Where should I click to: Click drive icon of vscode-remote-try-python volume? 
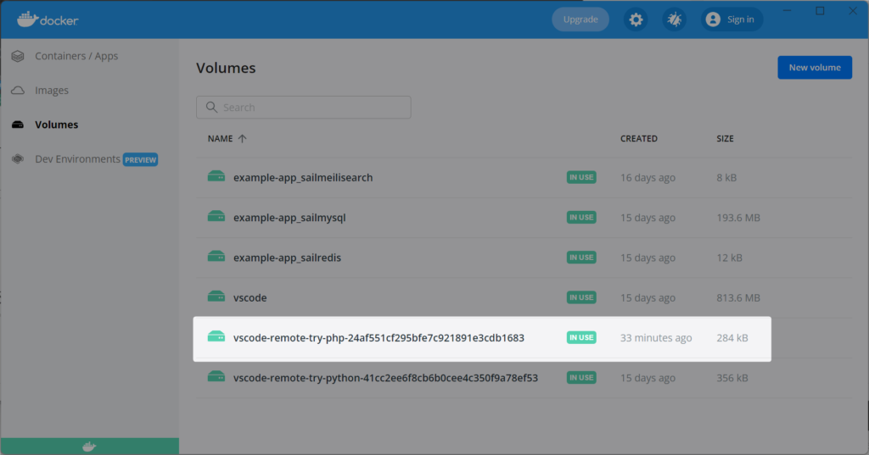(x=216, y=376)
